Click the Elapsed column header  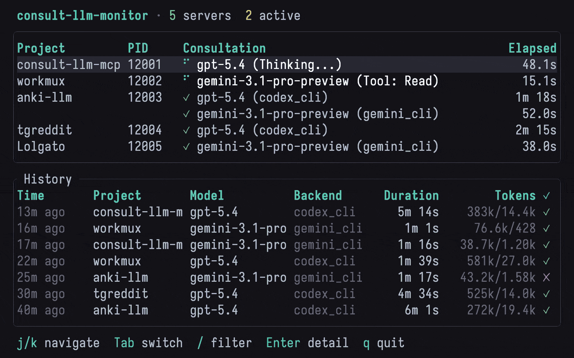pos(533,48)
